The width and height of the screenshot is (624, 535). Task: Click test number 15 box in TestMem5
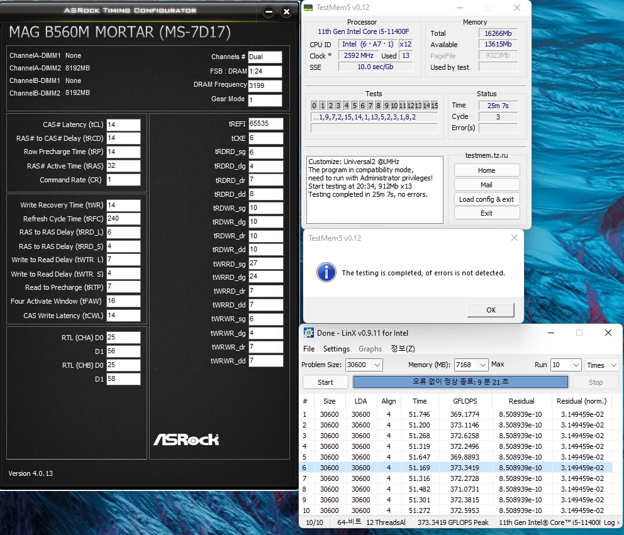435,106
